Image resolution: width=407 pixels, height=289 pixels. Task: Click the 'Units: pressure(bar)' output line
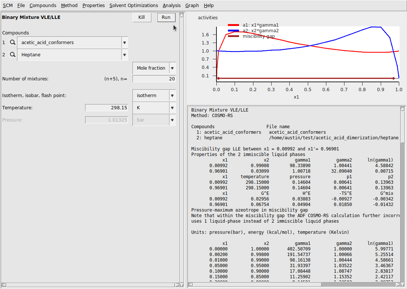[x=270, y=232]
